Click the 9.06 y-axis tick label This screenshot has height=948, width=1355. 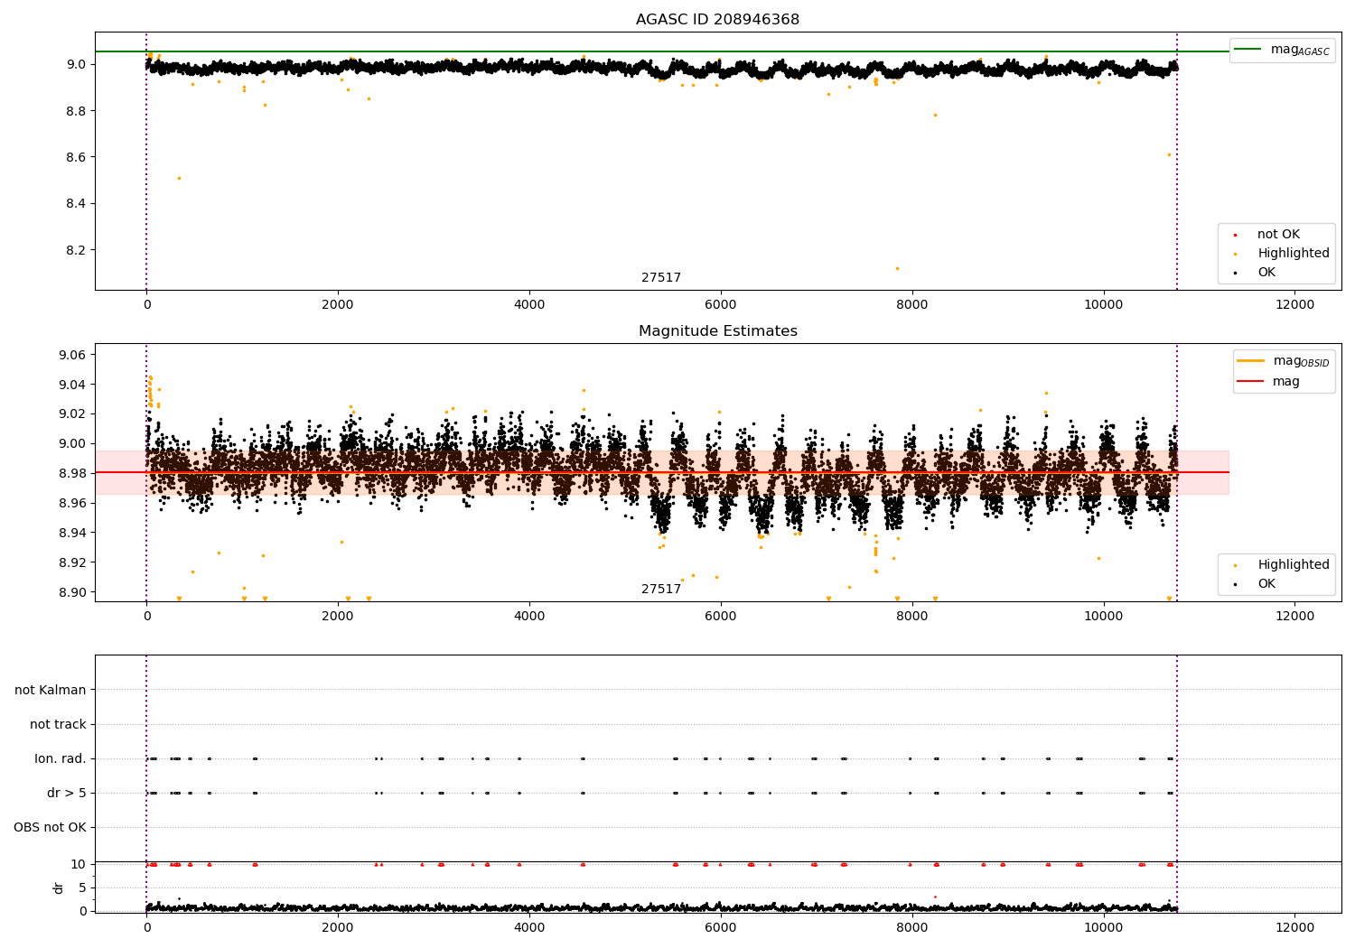coord(72,355)
